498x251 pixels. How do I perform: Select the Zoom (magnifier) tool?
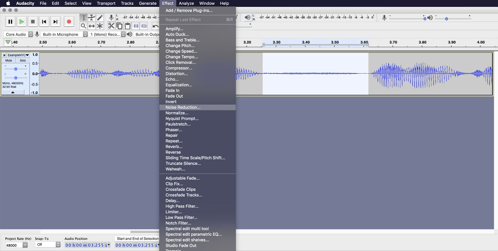point(84,26)
